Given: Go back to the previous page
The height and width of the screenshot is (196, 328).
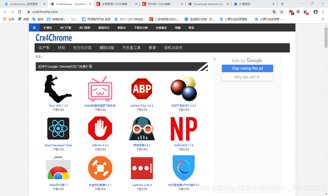Looking at the screenshot, I should 5,12.
